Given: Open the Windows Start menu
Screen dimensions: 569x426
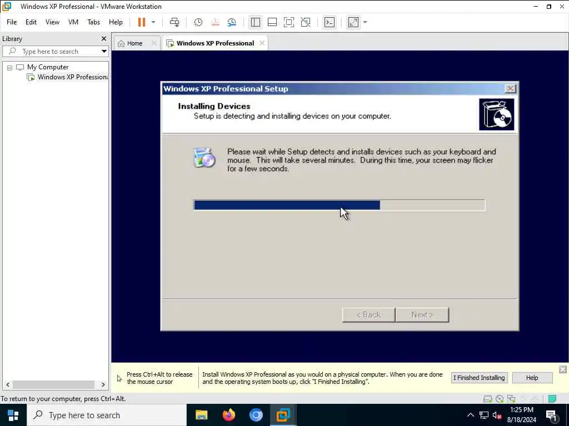Looking at the screenshot, I should coord(13,415).
